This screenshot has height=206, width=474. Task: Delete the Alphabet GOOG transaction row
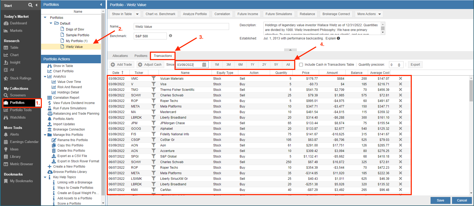point(400,128)
